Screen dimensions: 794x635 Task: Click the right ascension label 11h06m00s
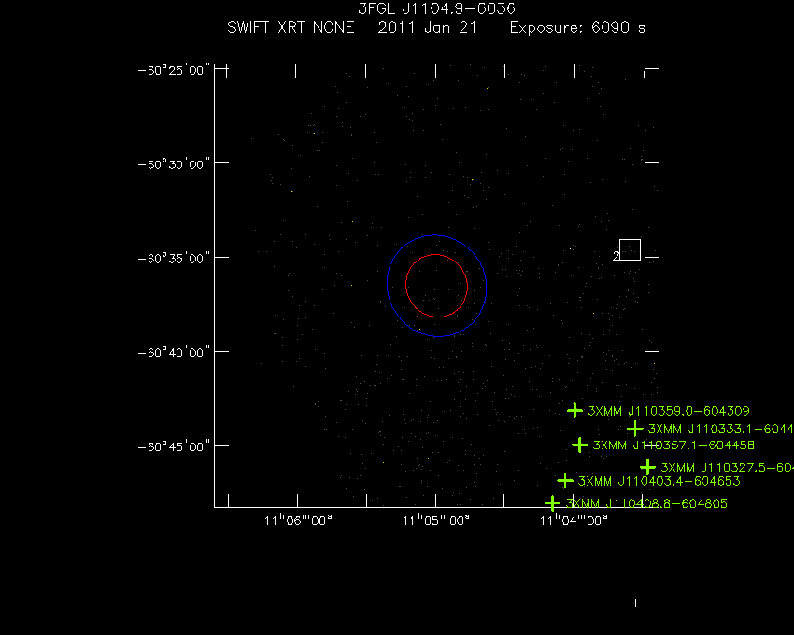[x=298, y=519]
